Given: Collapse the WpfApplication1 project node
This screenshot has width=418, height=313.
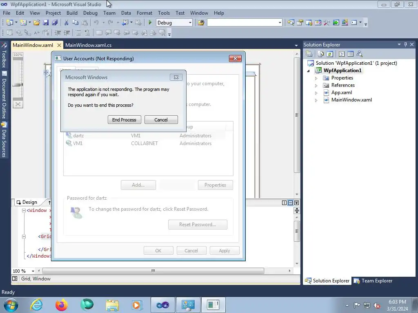Looking at the screenshot, I should click(x=309, y=71).
